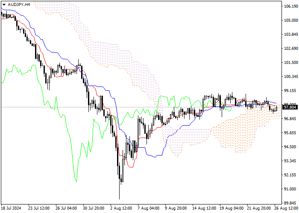Click the 2 Aug 12:00 time label
Screen dimensions: 299x213
pyautogui.click(x=121, y=208)
